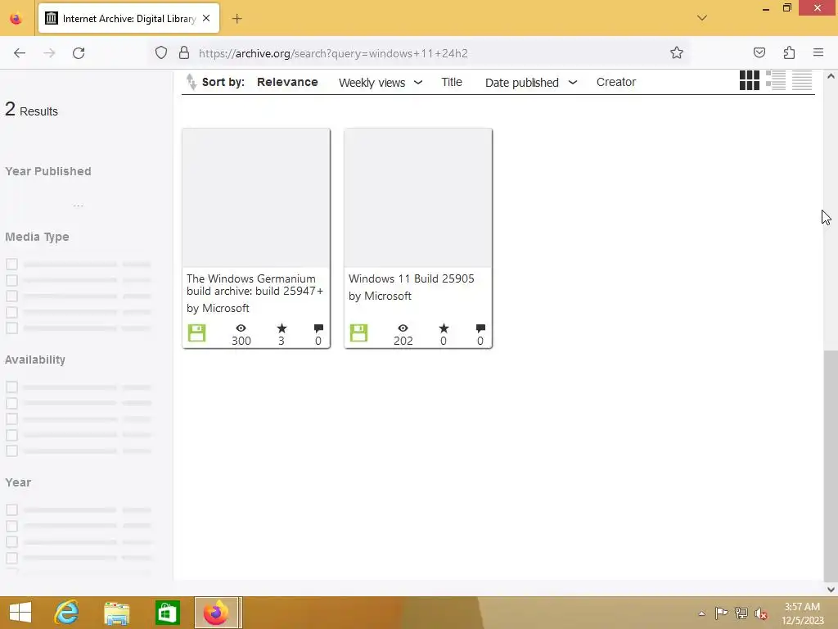Toggle the sort direction arrows icon
838x629 pixels.
click(x=191, y=82)
